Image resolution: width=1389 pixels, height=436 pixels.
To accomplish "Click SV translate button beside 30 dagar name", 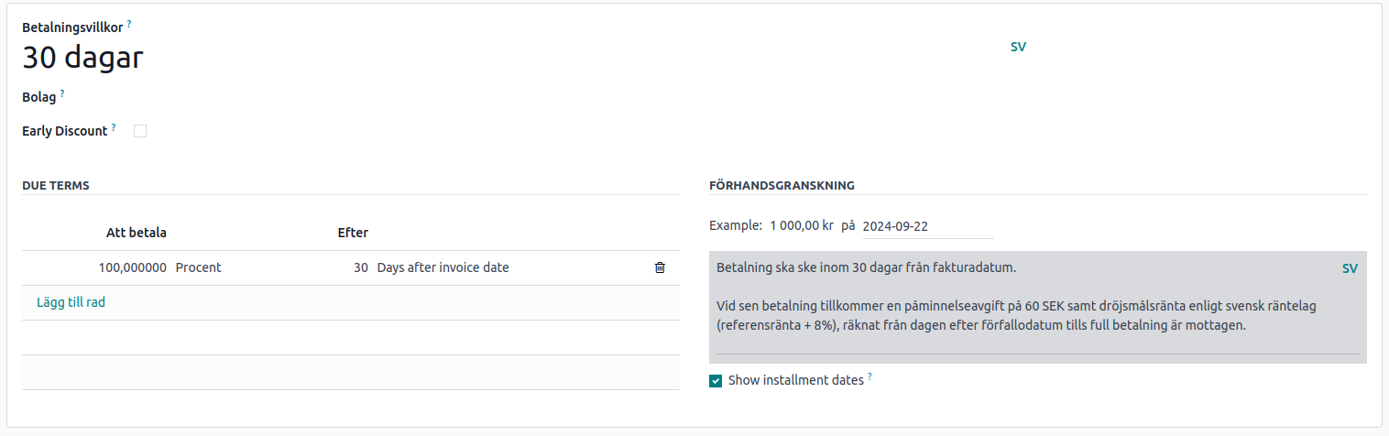I will (1018, 47).
